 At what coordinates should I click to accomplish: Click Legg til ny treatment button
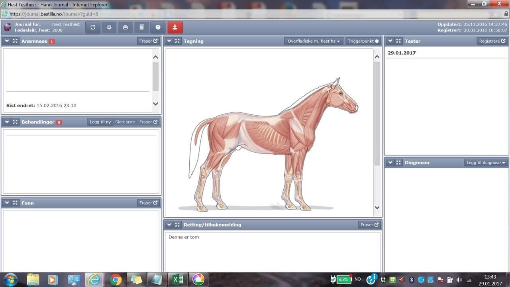pos(100,122)
